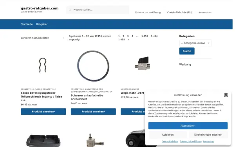Open Datenschutzerklärung in the header menu
The height and width of the screenshot is (147, 235).
[x=148, y=13]
